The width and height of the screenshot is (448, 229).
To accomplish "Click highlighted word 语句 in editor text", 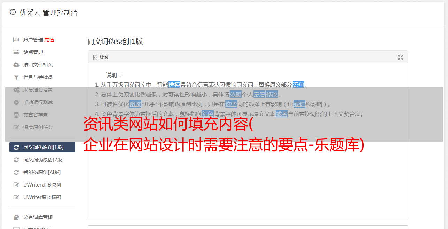I will pyautogui.click(x=298, y=85).
